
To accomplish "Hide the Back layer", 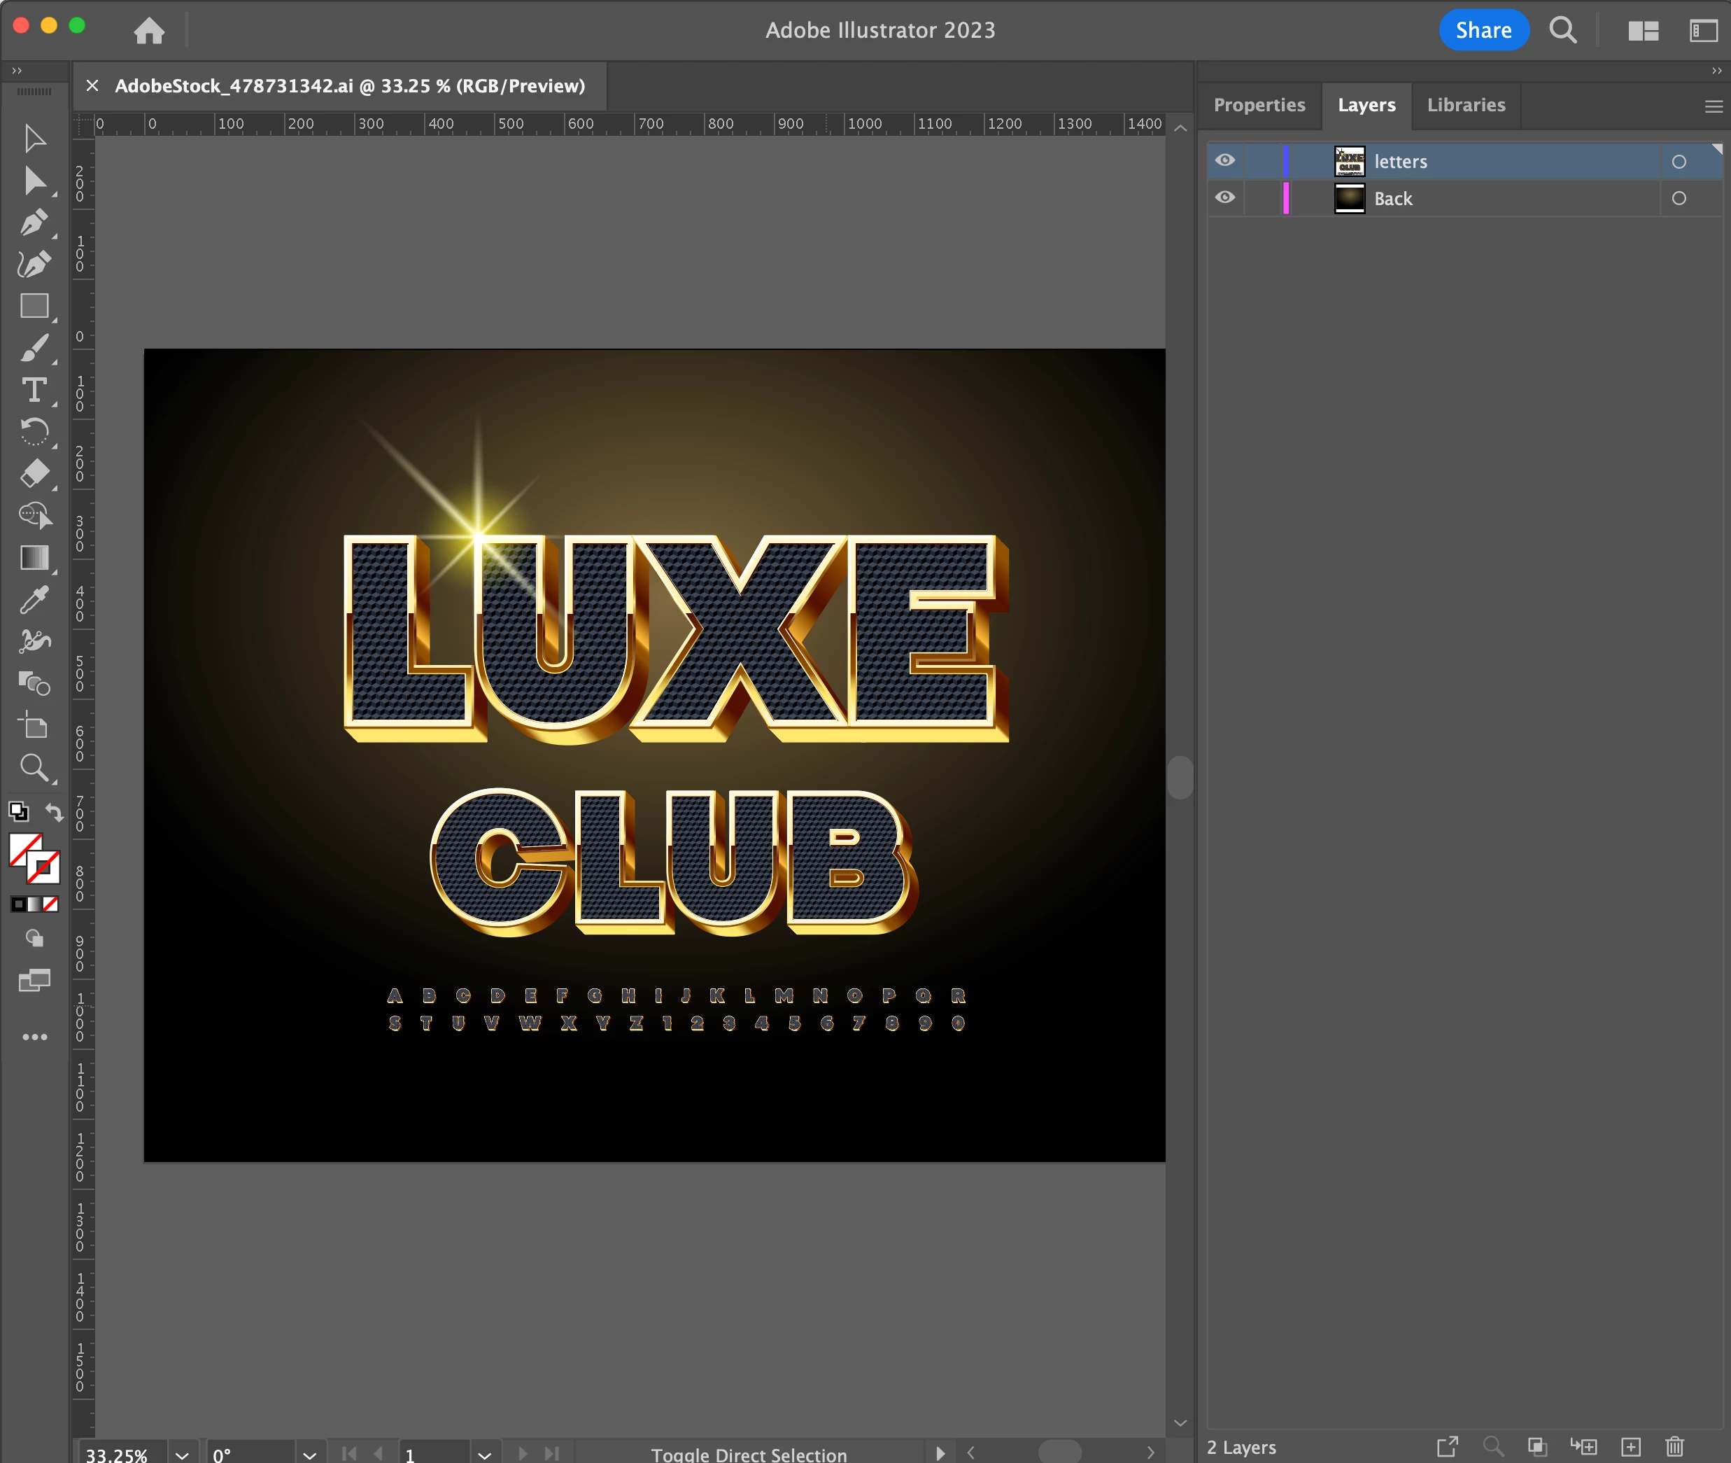I will tap(1225, 197).
